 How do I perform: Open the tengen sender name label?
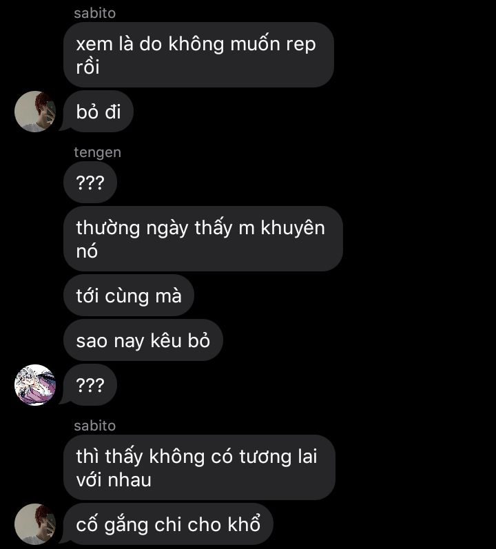97,153
